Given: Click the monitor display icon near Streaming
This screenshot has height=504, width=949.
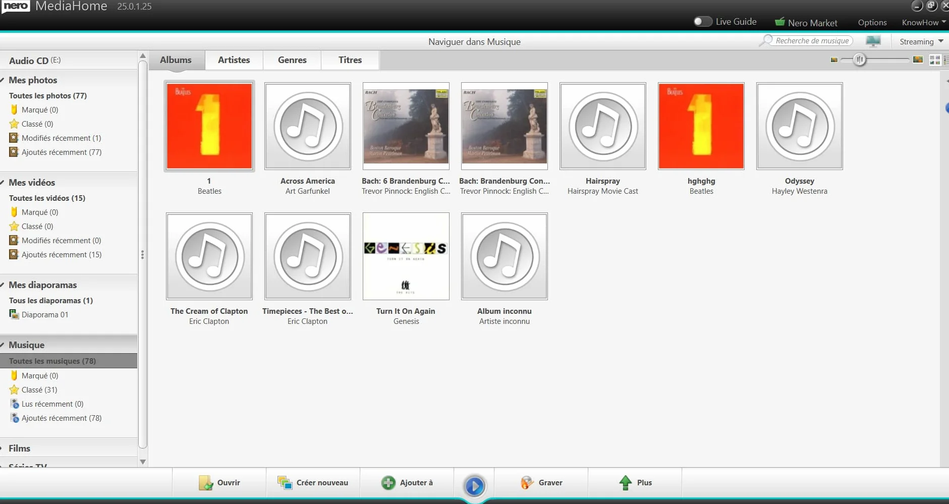Looking at the screenshot, I should click(x=873, y=41).
